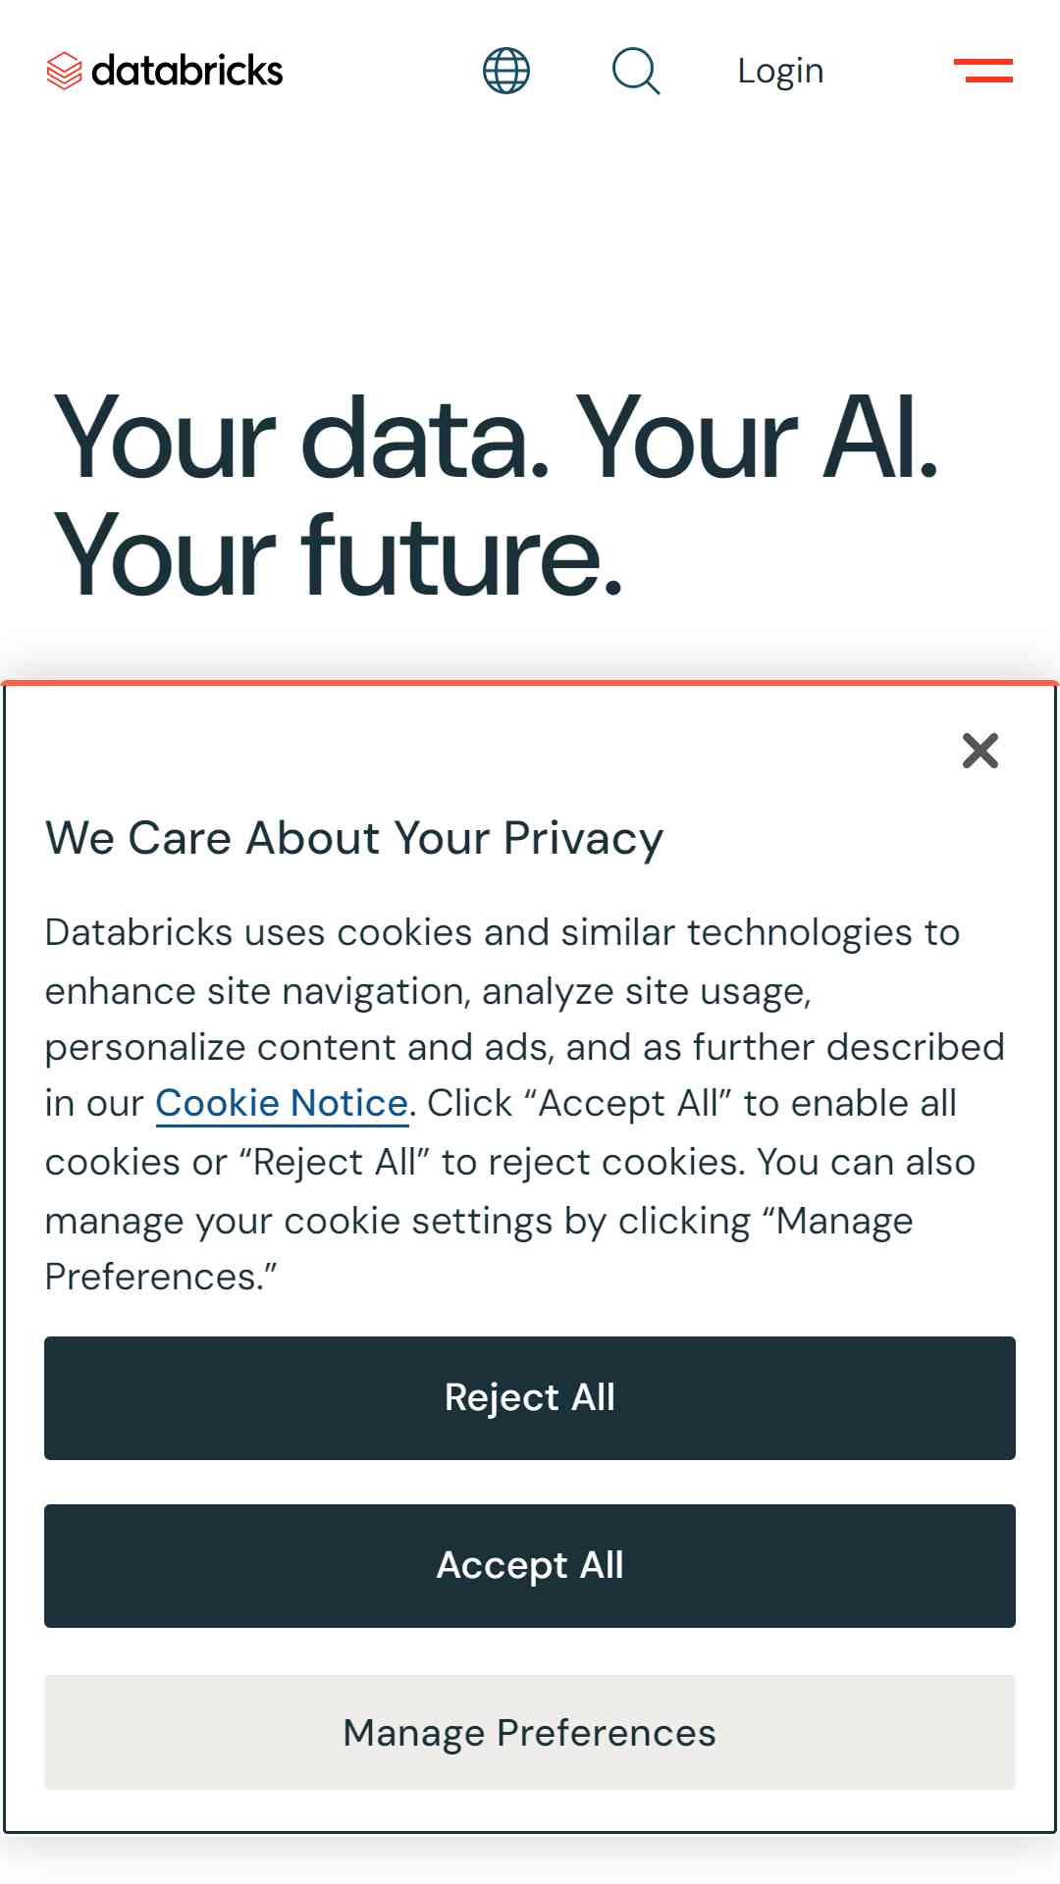The width and height of the screenshot is (1060, 1884).
Task: Choose Accept All to enable cookies
Action: 530,1566
